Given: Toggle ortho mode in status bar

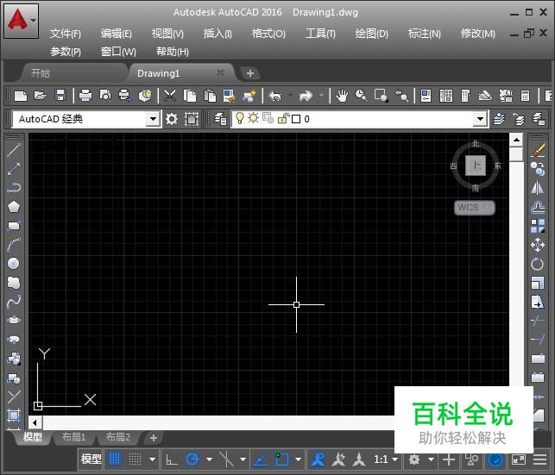Looking at the screenshot, I should [x=171, y=459].
